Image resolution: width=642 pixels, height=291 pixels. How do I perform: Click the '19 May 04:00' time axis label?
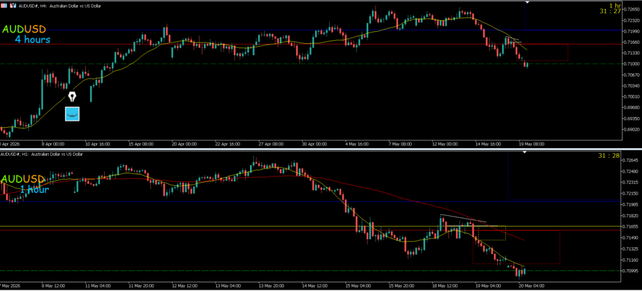[x=487, y=285]
